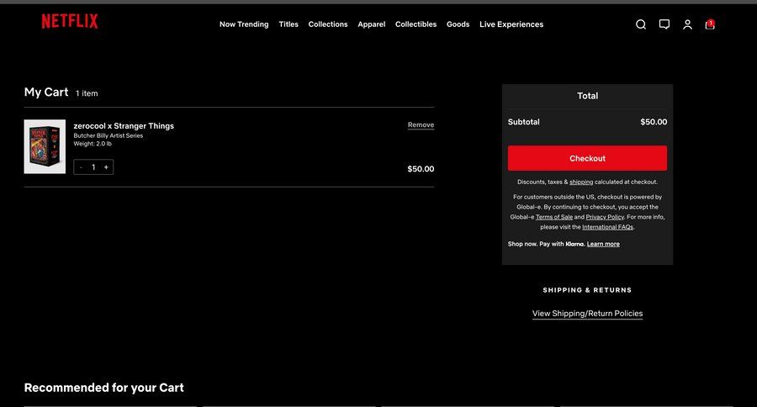Open the Stranger Things product thumbnail
Image resolution: width=757 pixels, height=407 pixels.
[x=45, y=146]
